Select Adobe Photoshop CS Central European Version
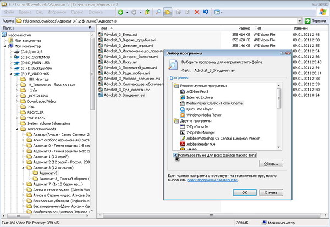 [223, 138]
